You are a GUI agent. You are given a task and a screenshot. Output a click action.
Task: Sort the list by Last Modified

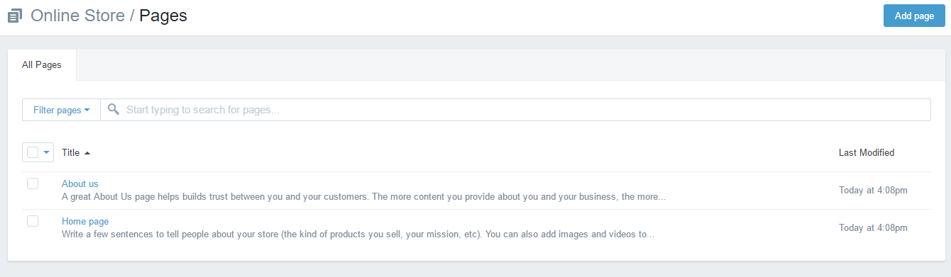coord(867,152)
